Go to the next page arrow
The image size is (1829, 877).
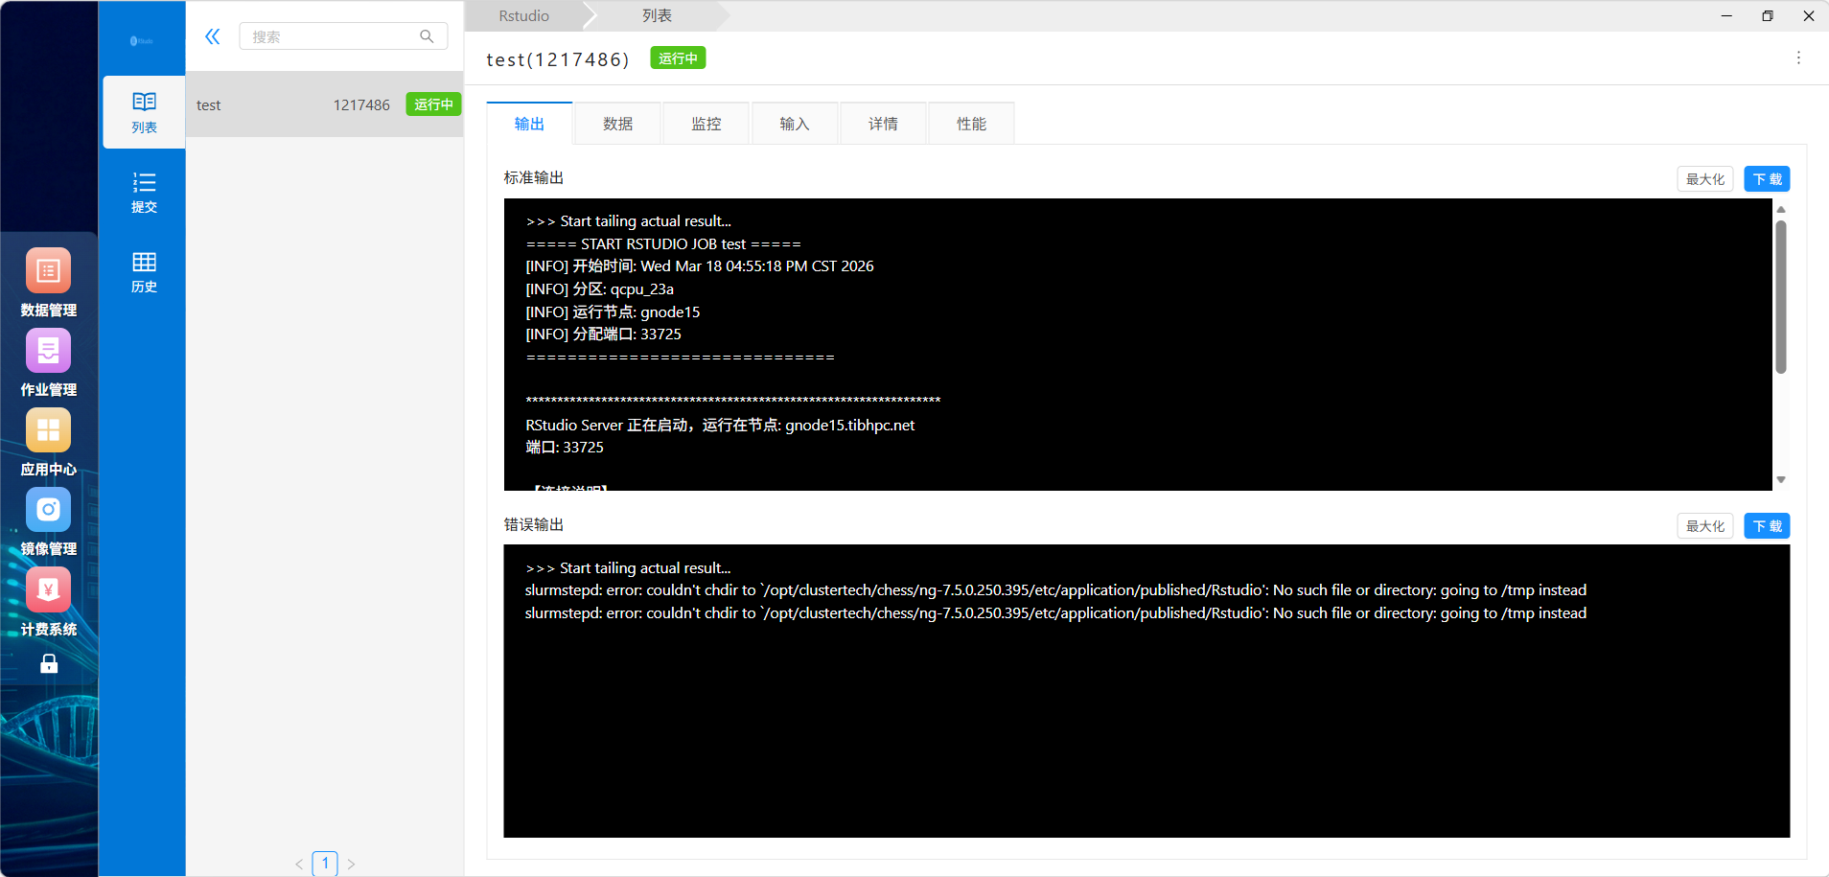pos(351,864)
